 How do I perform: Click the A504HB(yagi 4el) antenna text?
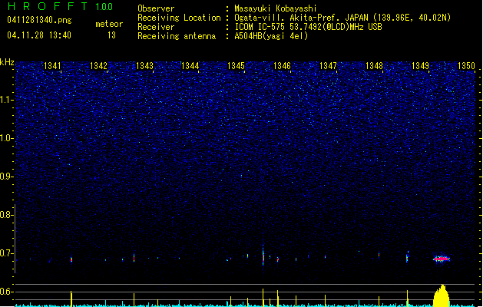pos(271,36)
